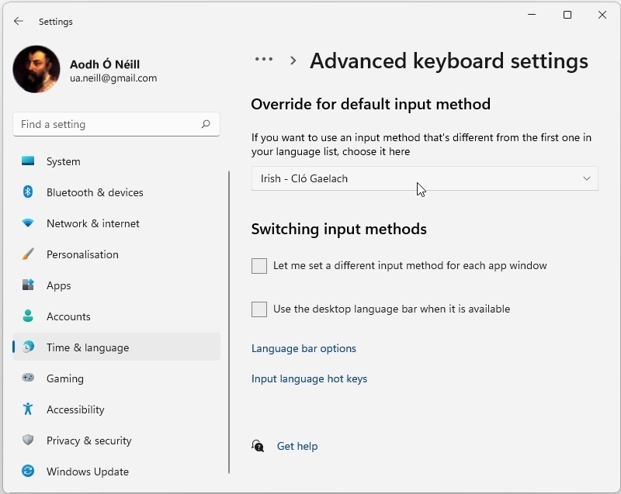The height and width of the screenshot is (494, 621).
Task: Click the System monitor icon in sidebar
Action: (x=28, y=161)
